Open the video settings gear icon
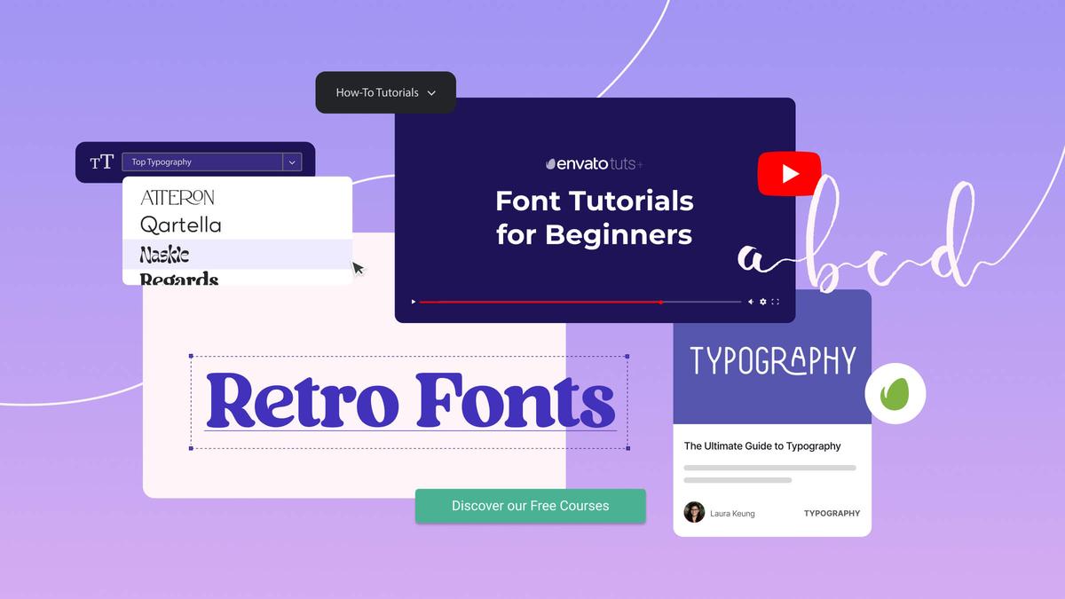Screen dimensions: 1065x599 (x=762, y=302)
